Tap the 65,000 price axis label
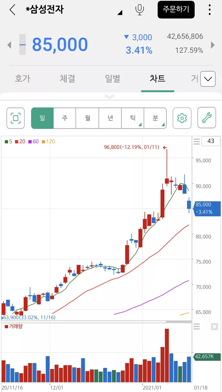This screenshot has width=222, height=392. coord(203,312)
